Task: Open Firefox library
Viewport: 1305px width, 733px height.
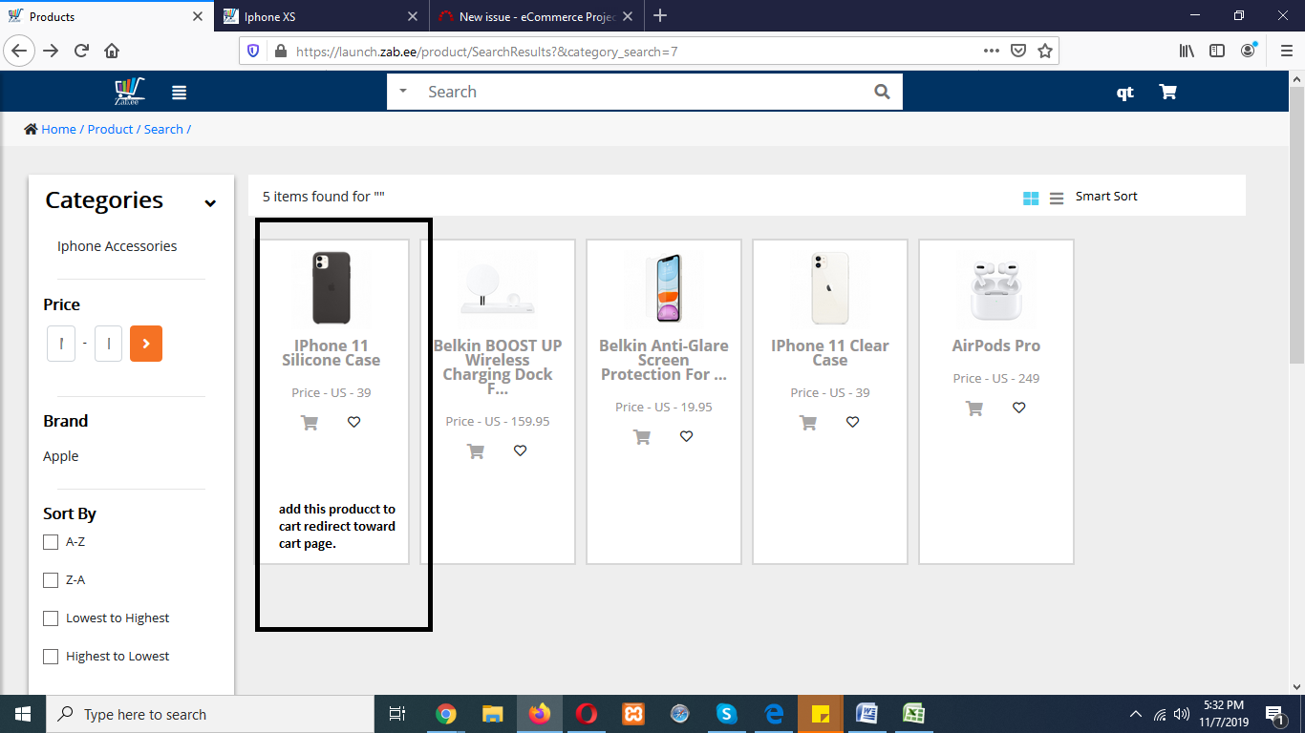Action: pyautogui.click(x=1187, y=51)
